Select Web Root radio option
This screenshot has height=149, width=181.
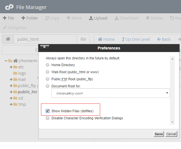coord(48,72)
